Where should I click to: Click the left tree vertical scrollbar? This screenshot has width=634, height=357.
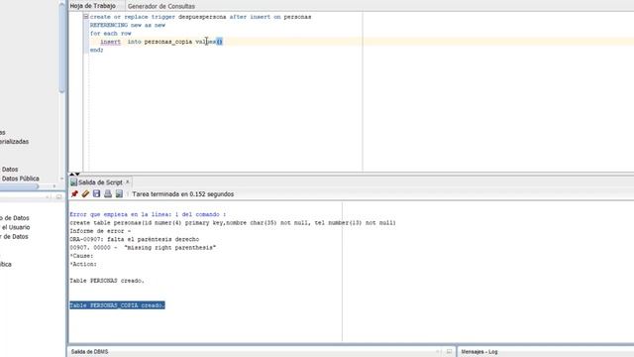61,49
